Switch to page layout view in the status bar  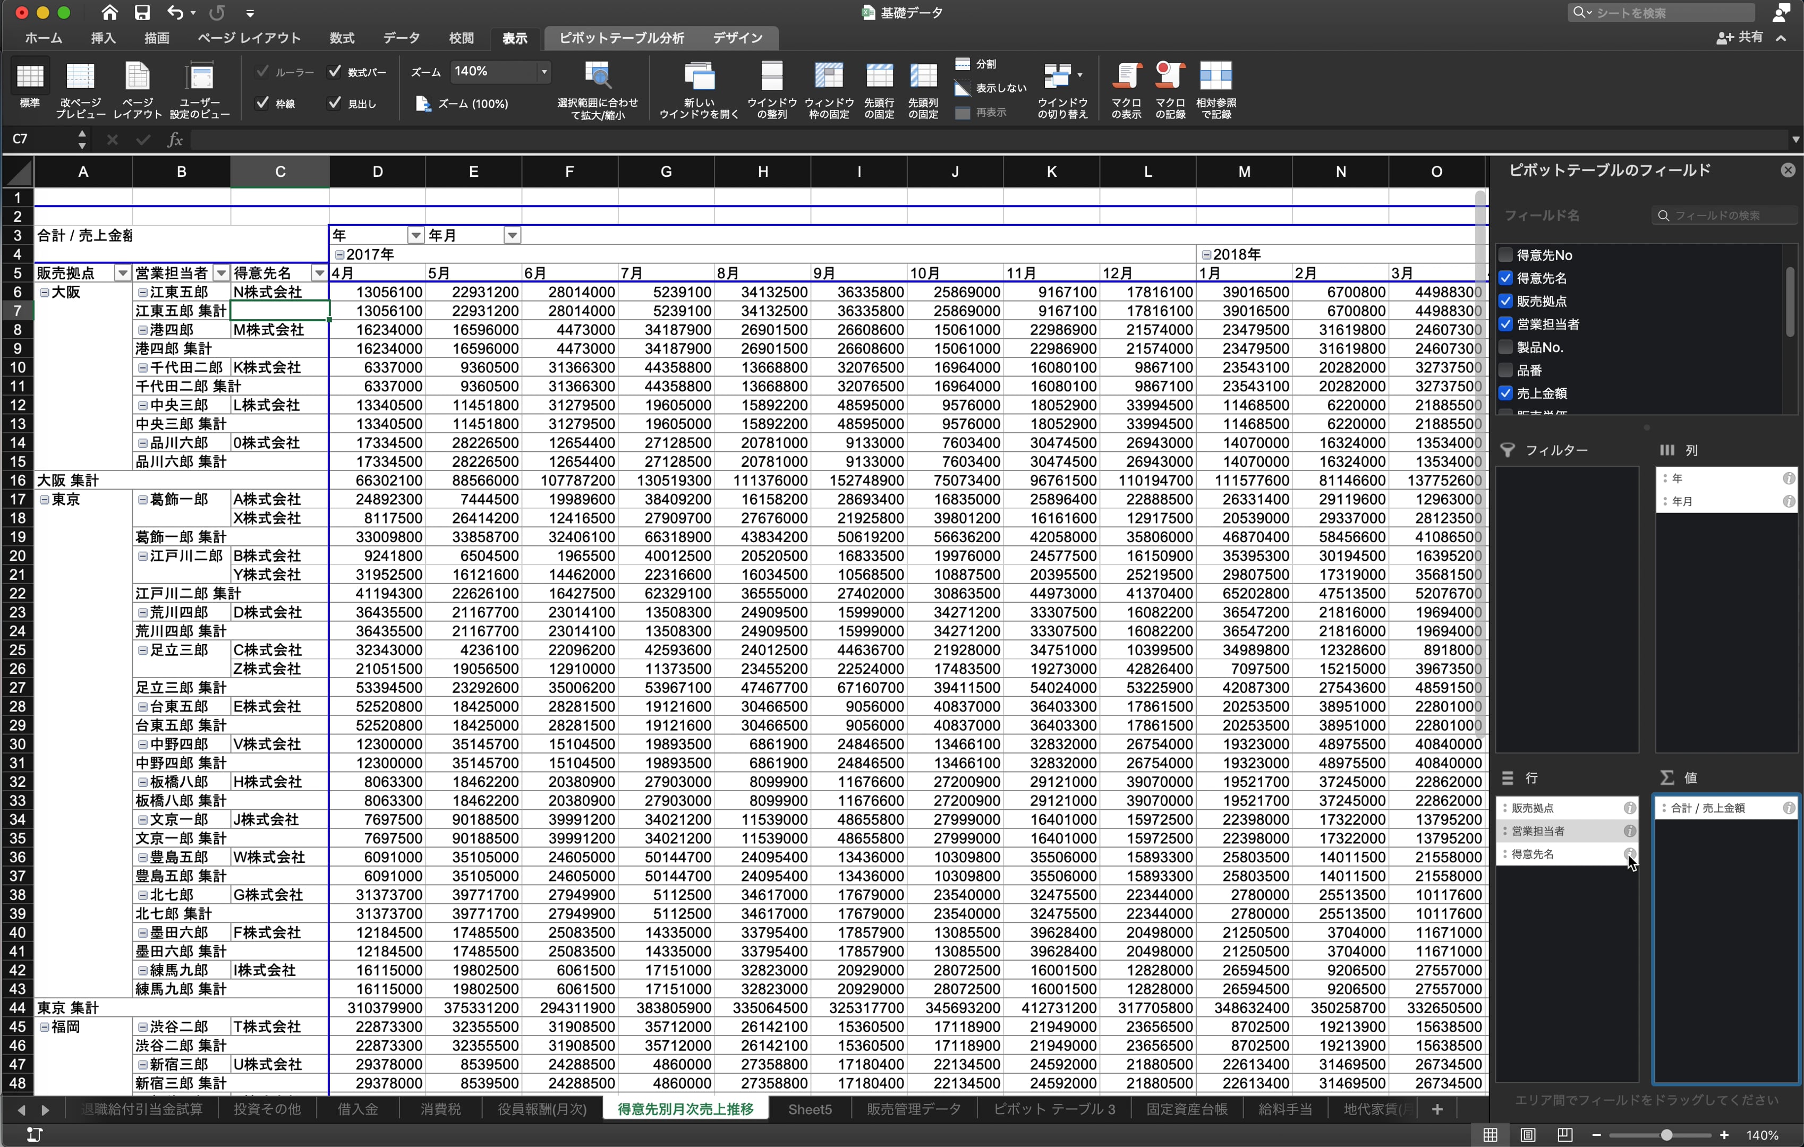(x=1528, y=1135)
